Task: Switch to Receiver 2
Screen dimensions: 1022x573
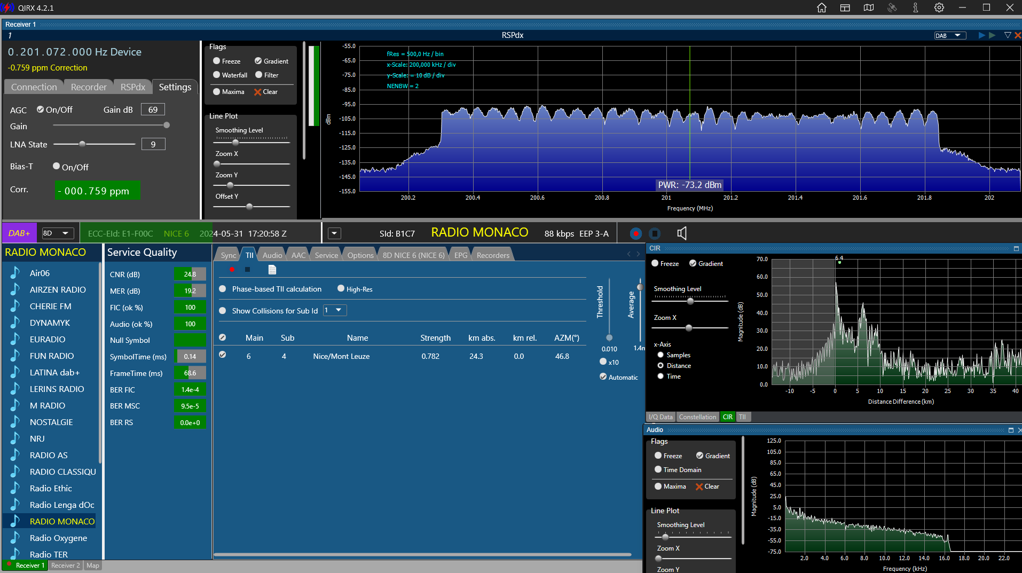Action: [x=65, y=566]
